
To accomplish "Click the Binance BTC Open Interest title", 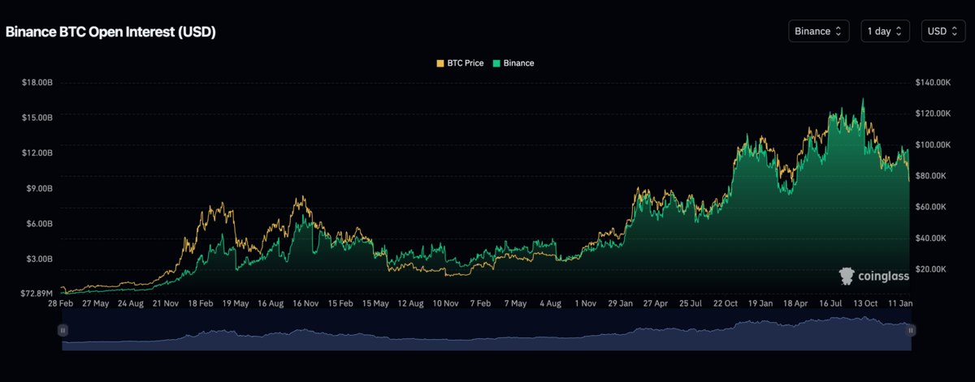I will tap(110, 32).
